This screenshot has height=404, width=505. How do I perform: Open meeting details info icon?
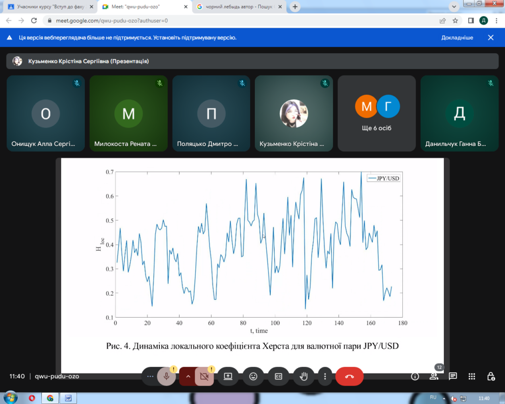point(415,376)
